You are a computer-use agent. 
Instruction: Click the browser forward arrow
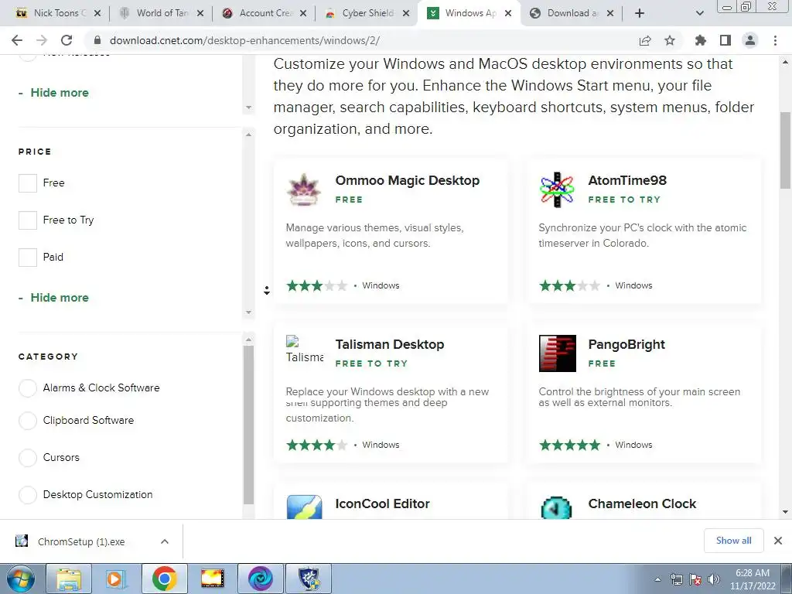coord(42,40)
